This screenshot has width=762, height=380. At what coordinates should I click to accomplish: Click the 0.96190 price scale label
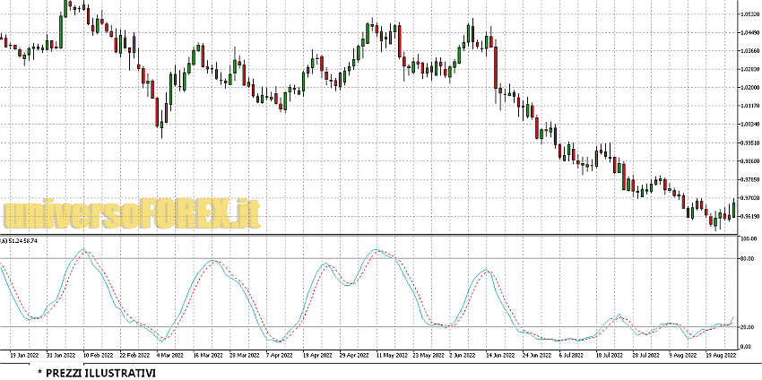pos(749,216)
